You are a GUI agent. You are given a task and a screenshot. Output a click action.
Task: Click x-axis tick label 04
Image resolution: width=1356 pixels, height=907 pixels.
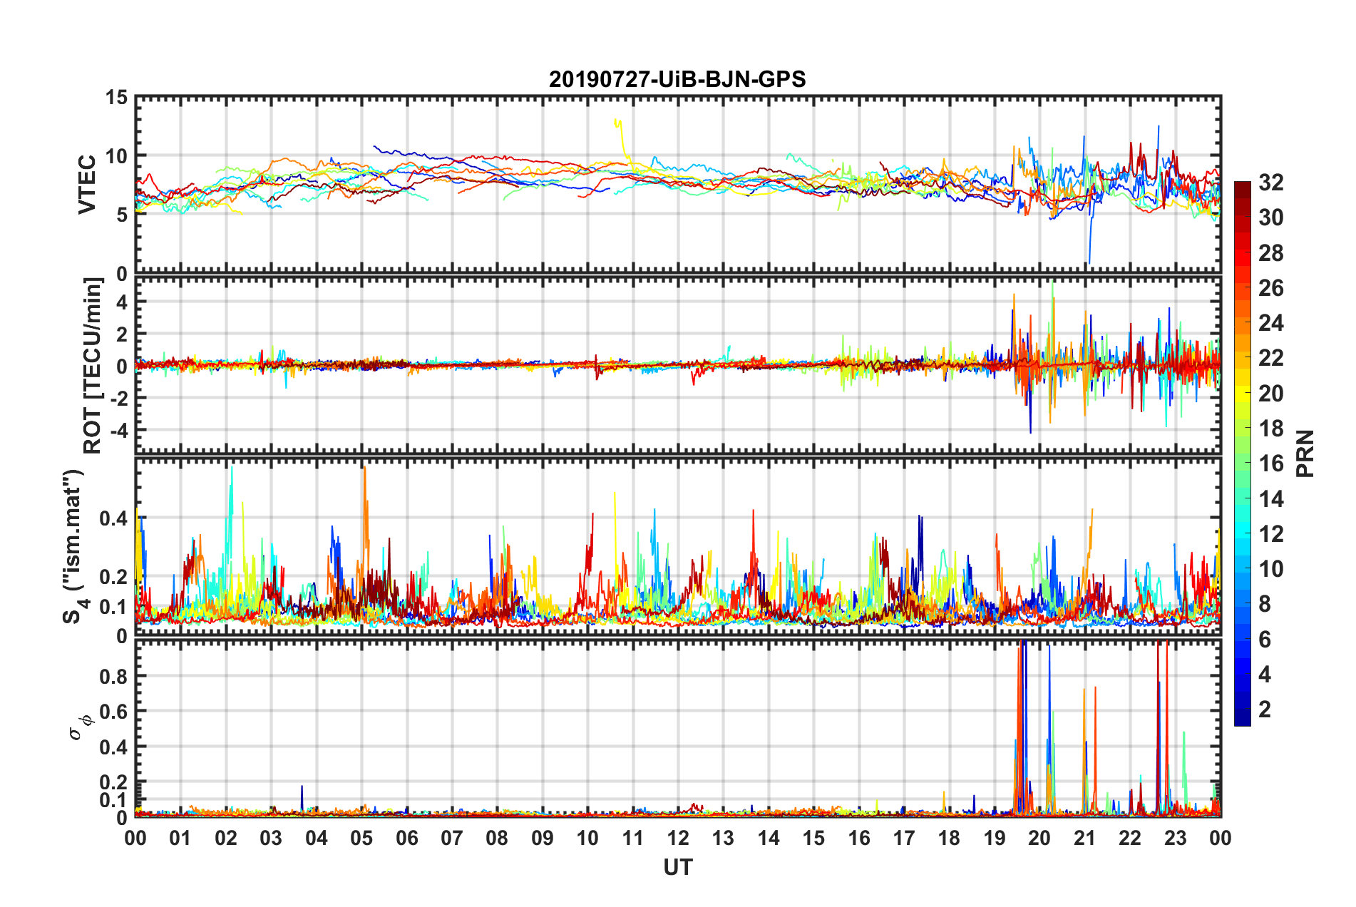317,838
